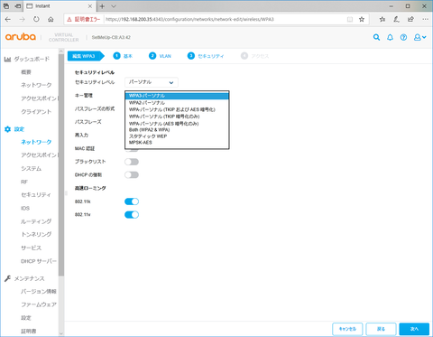Image resolution: width=433 pixels, height=337 pixels.
Task: Open 概要 under ダッシュボード
Action: pyautogui.click(x=26, y=72)
